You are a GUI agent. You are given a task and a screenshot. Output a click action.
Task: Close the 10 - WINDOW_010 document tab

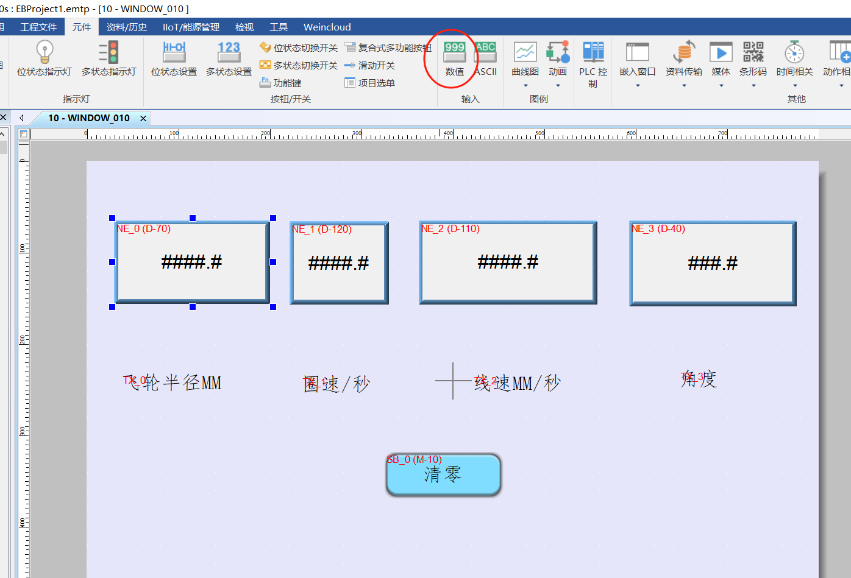[143, 118]
